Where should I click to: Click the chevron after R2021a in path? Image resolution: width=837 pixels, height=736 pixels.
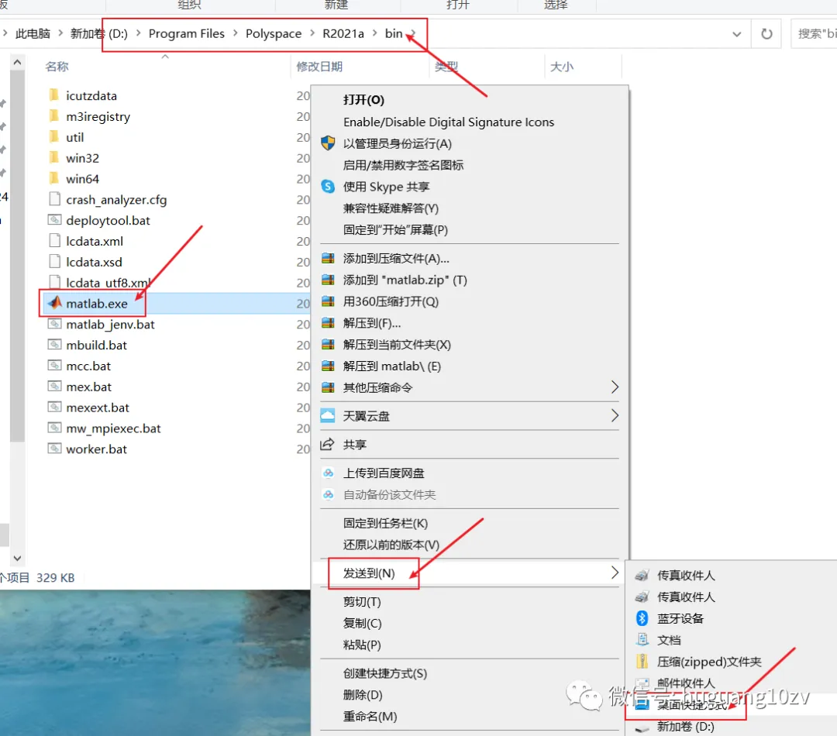click(x=374, y=33)
